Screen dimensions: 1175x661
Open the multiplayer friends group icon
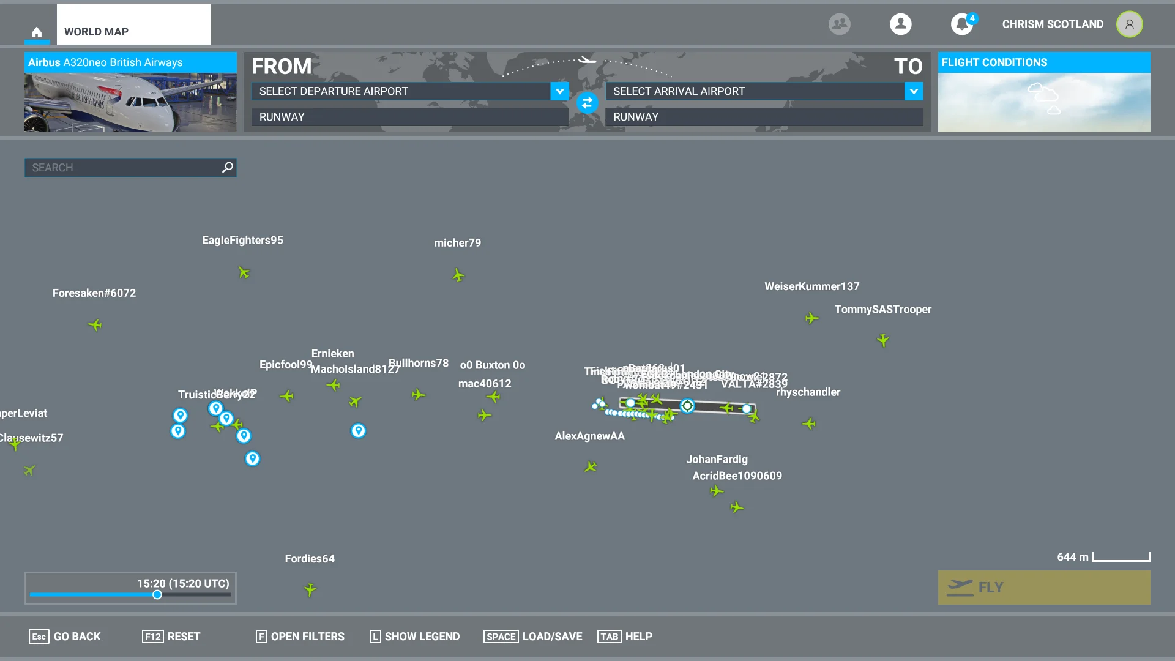click(x=839, y=24)
